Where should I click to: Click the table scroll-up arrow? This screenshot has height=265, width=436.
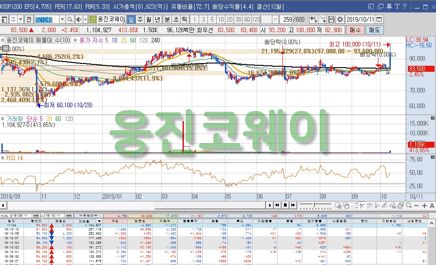[x=431, y=223]
